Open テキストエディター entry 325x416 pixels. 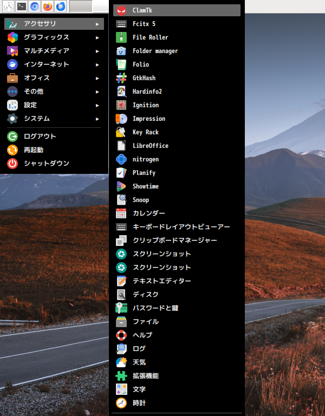coord(177,281)
